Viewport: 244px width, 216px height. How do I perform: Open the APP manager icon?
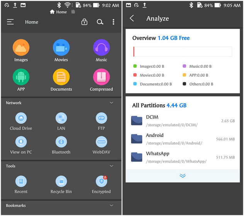coord(21,77)
